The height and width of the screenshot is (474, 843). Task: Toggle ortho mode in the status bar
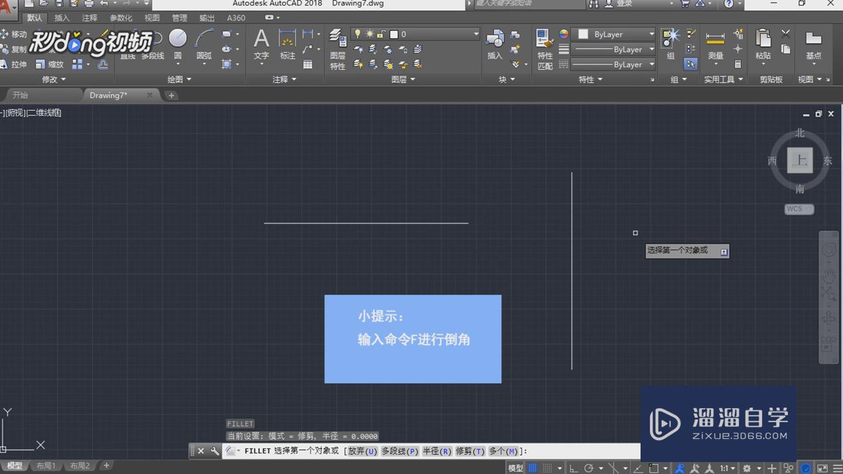click(x=573, y=467)
